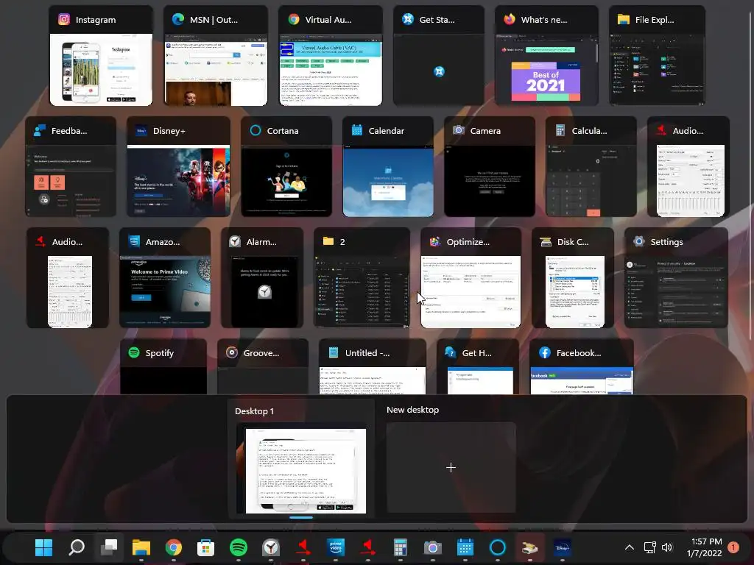Switch to the MSN Edge window
The height and width of the screenshot is (565, 754).
coord(216,56)
